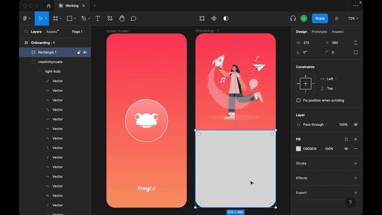Screen dimensions: 382x215
Task: Switch to the Inspect tab
Action: coord(337,32)
